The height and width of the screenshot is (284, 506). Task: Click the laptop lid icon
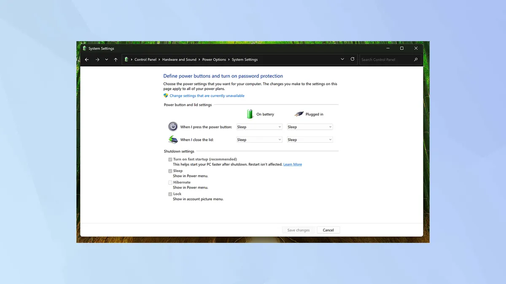pos(172,139)
